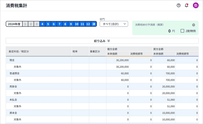Click the 勘定科目／税区分 column header
203x124 pixels.
(39, 51)
